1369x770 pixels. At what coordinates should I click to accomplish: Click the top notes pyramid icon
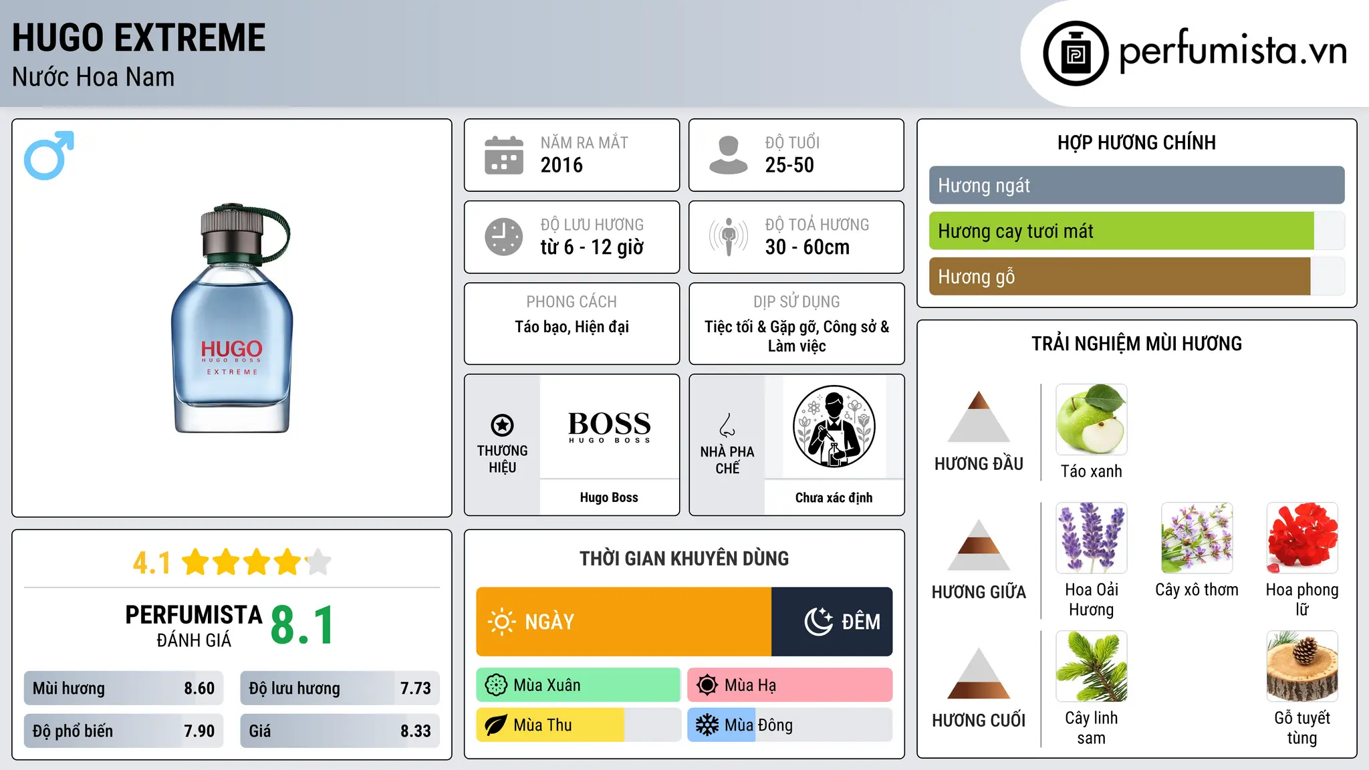click(979, 416)
